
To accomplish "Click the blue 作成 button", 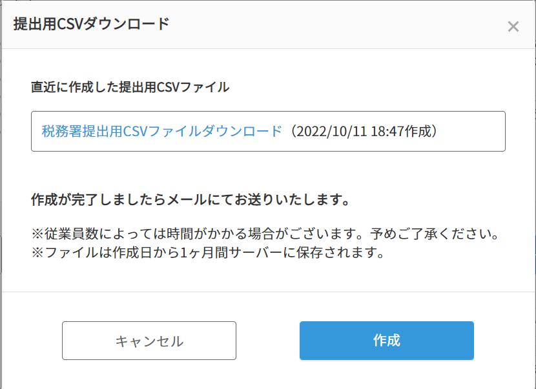I will tap(386, 341).
